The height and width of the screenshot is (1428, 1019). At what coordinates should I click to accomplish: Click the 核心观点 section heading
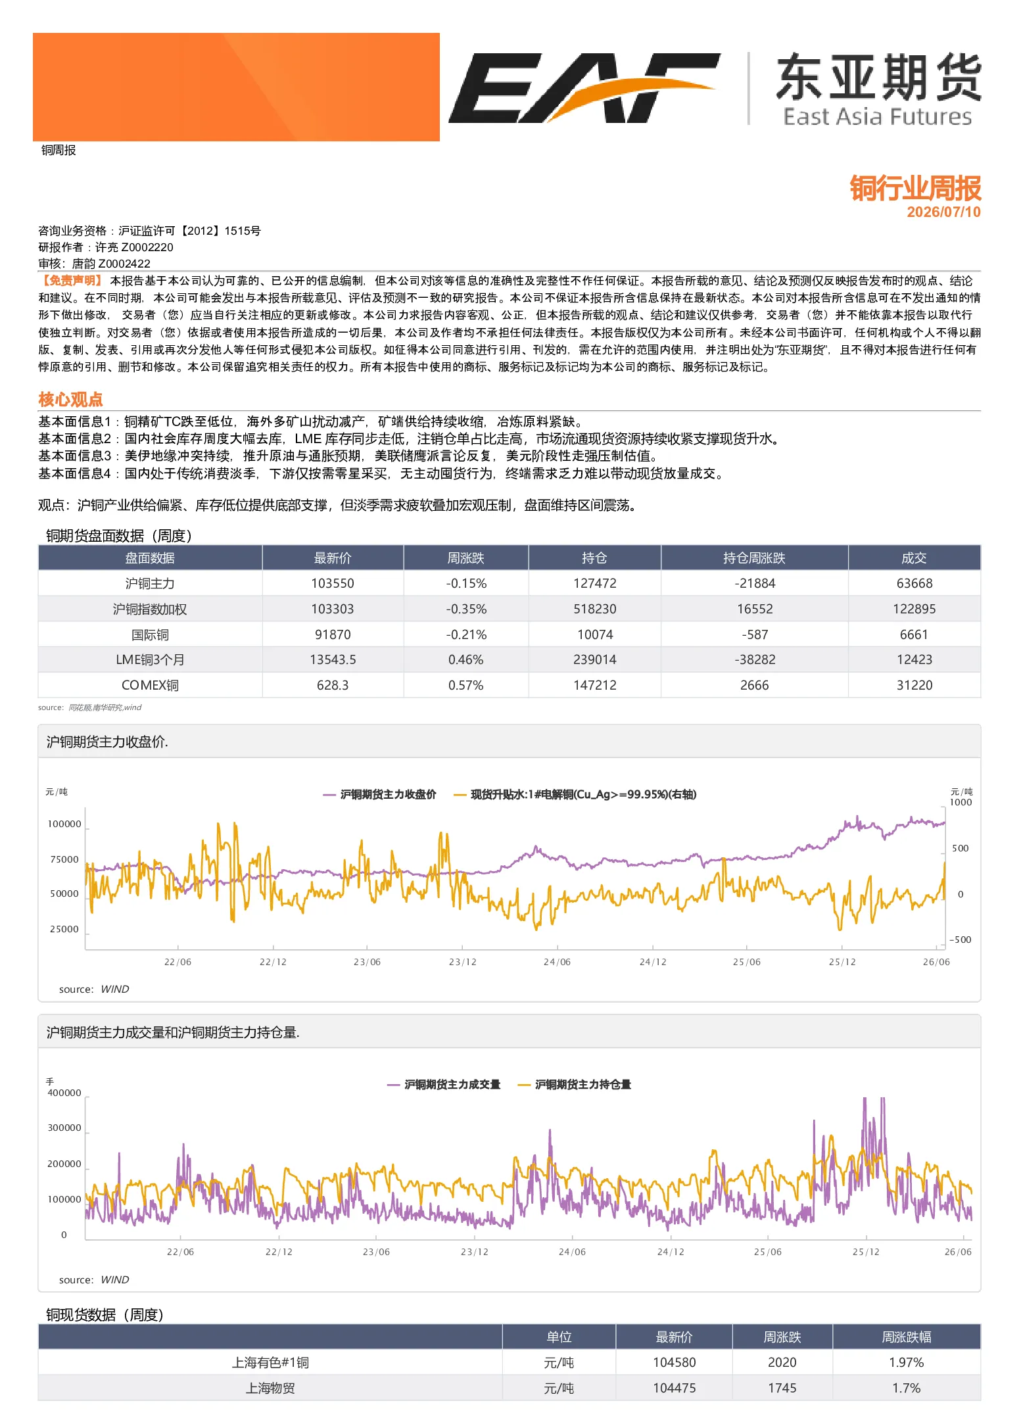tap(70, 400)
